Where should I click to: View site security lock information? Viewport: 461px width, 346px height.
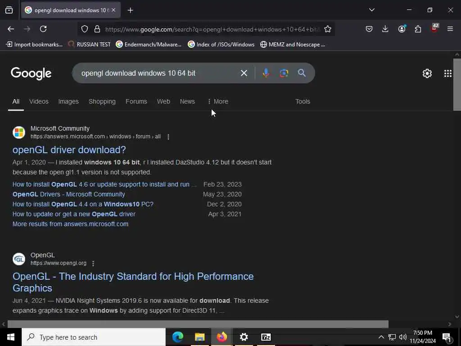pyautogui.click(x=97, y=29)
